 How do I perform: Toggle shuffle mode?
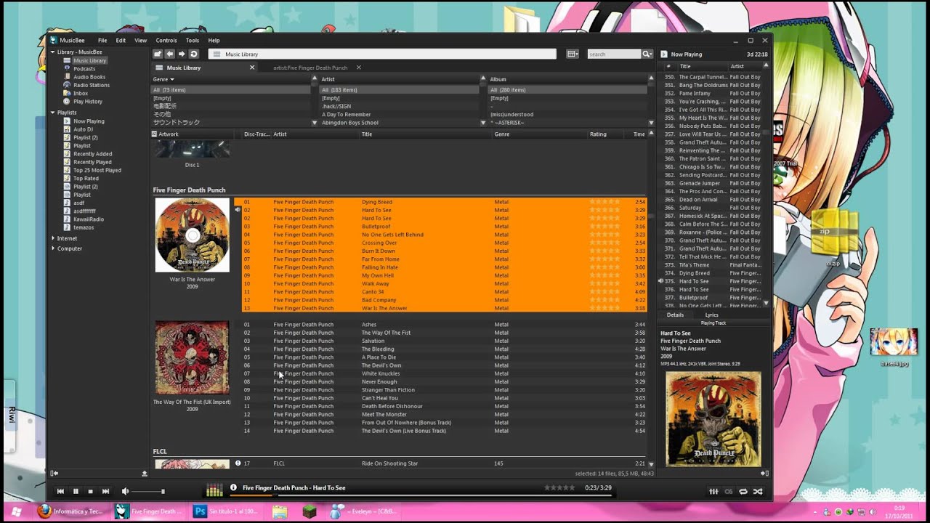click(x=758, y=492)
